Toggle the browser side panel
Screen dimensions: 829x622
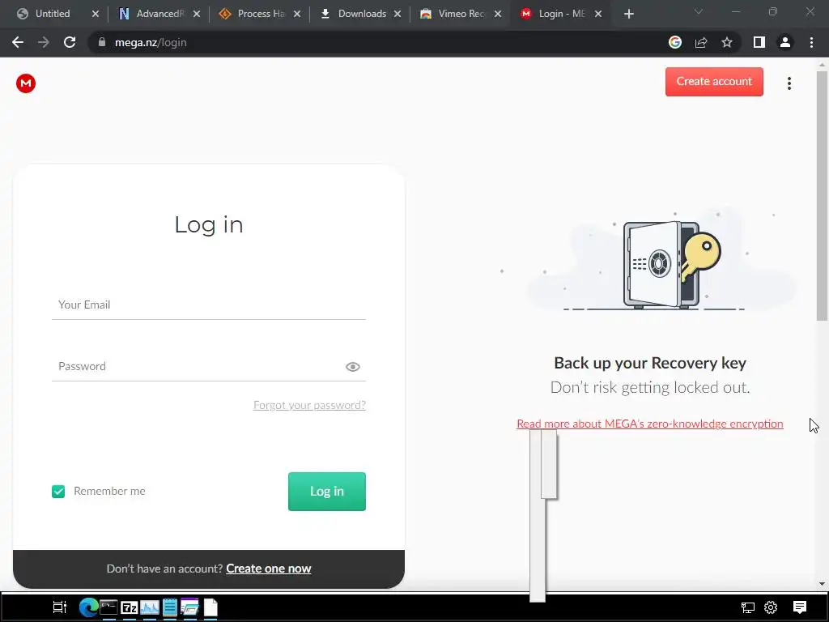pyautogui.click(x=759, y=42)
